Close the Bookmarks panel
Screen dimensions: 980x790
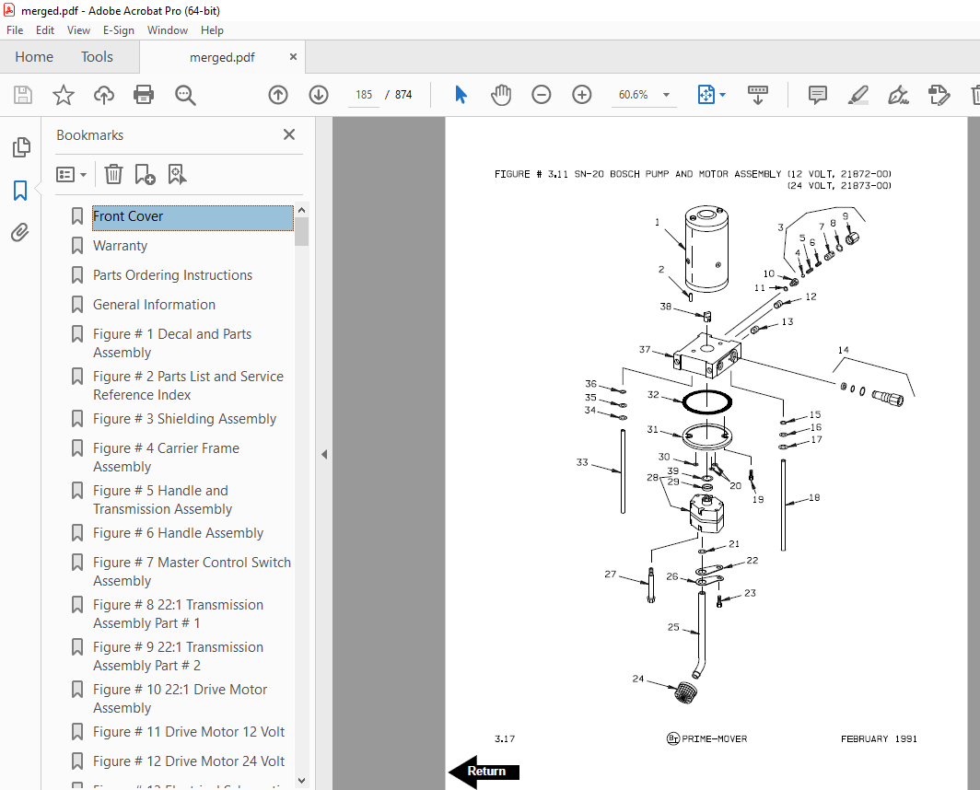tap(289, 134)
